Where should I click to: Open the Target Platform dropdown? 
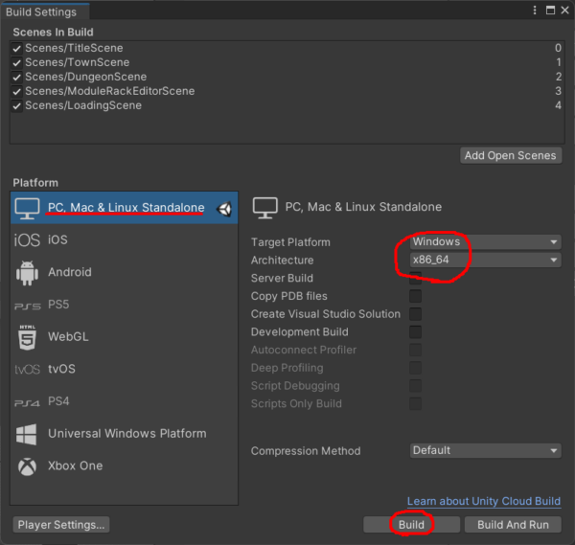[485, 242]
